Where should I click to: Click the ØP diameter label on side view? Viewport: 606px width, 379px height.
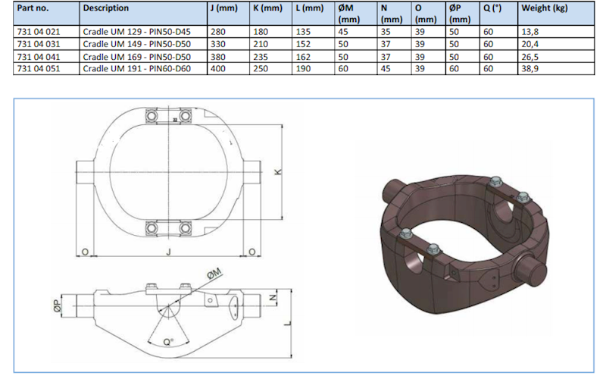(x=58, y=306)
